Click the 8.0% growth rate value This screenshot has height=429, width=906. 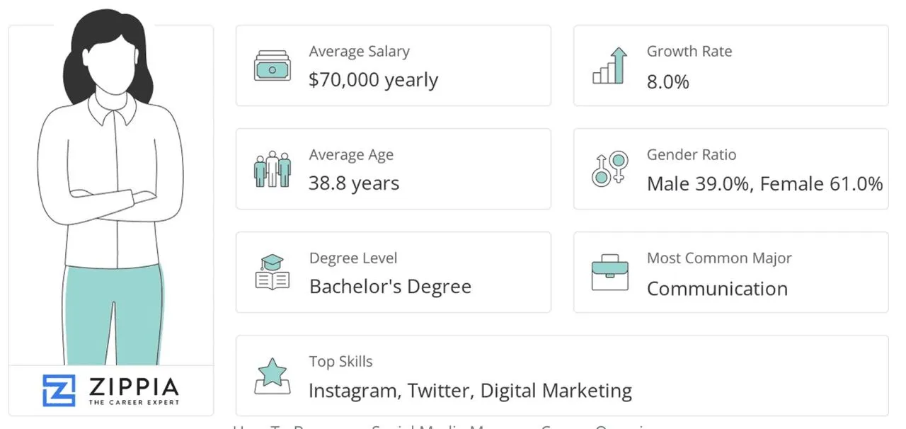[667, 81]
